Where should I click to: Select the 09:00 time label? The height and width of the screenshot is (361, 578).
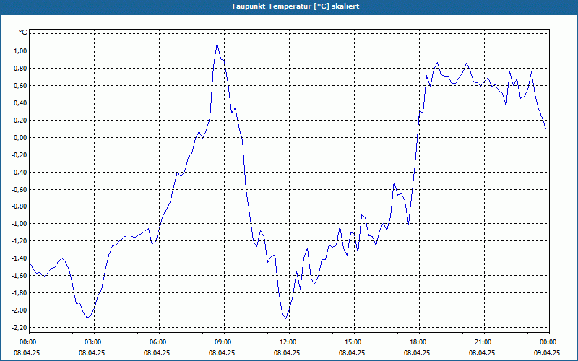click(x=223, y=342)
